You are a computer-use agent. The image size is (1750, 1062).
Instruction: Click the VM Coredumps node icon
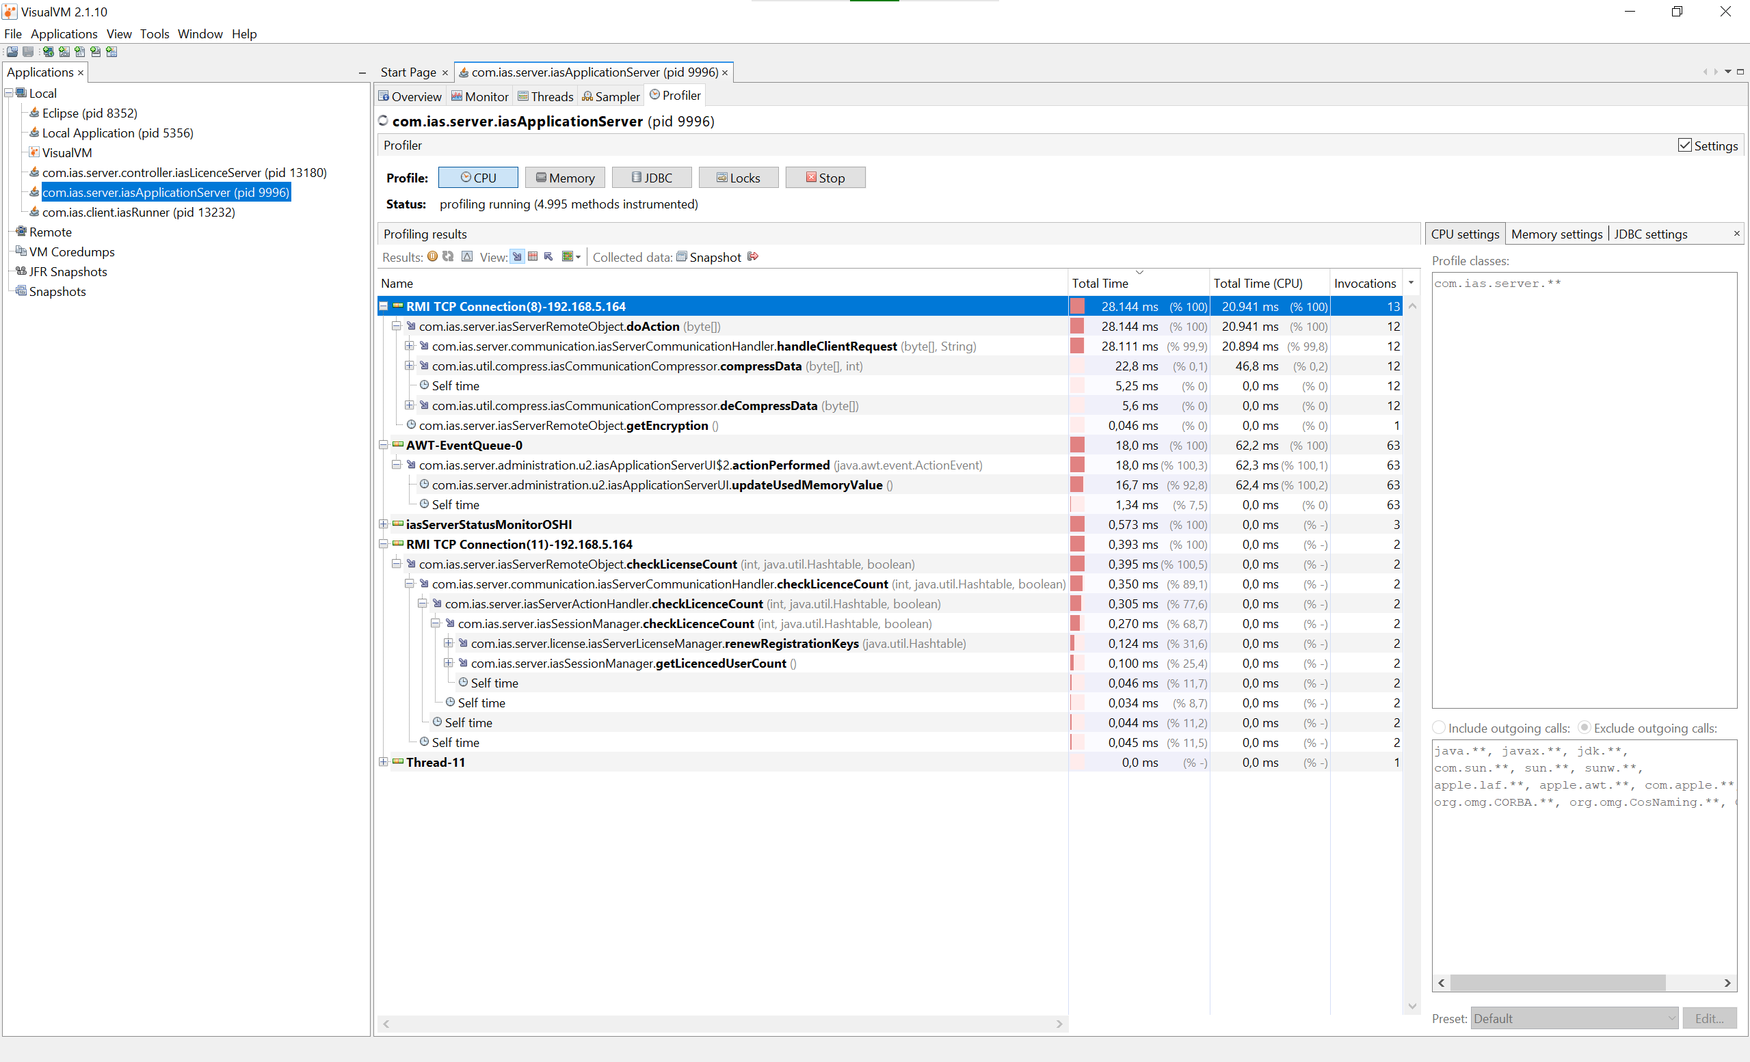click(x=21, y=252)
